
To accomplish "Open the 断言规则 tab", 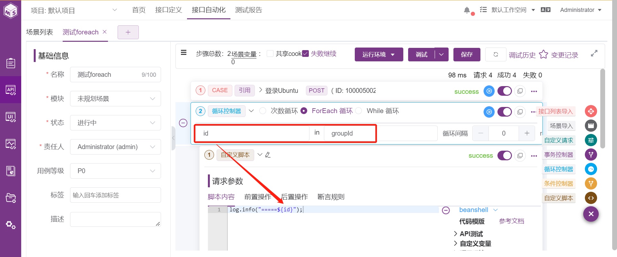I will pyautogui.click(x=331, y=197).
